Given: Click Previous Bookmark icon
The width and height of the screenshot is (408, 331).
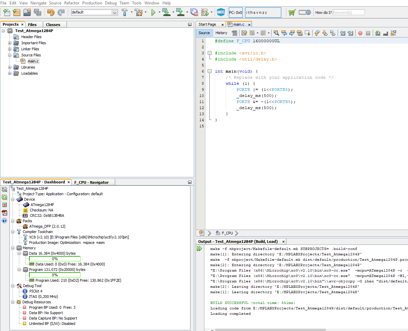Looking at the screenshot, I should coord(317,33).
